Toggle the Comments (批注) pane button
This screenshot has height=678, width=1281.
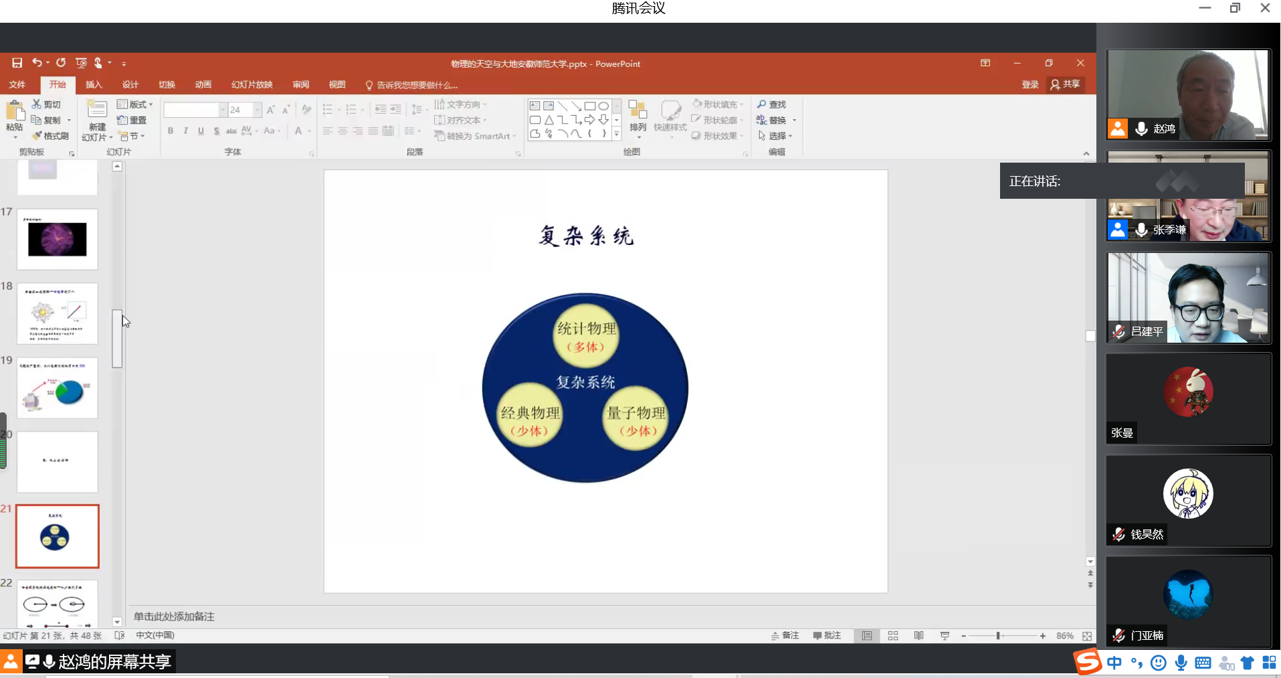pos(827,636)
